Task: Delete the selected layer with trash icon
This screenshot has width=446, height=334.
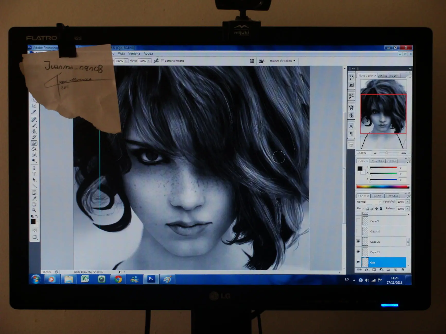Action: [x=403, y=270]
